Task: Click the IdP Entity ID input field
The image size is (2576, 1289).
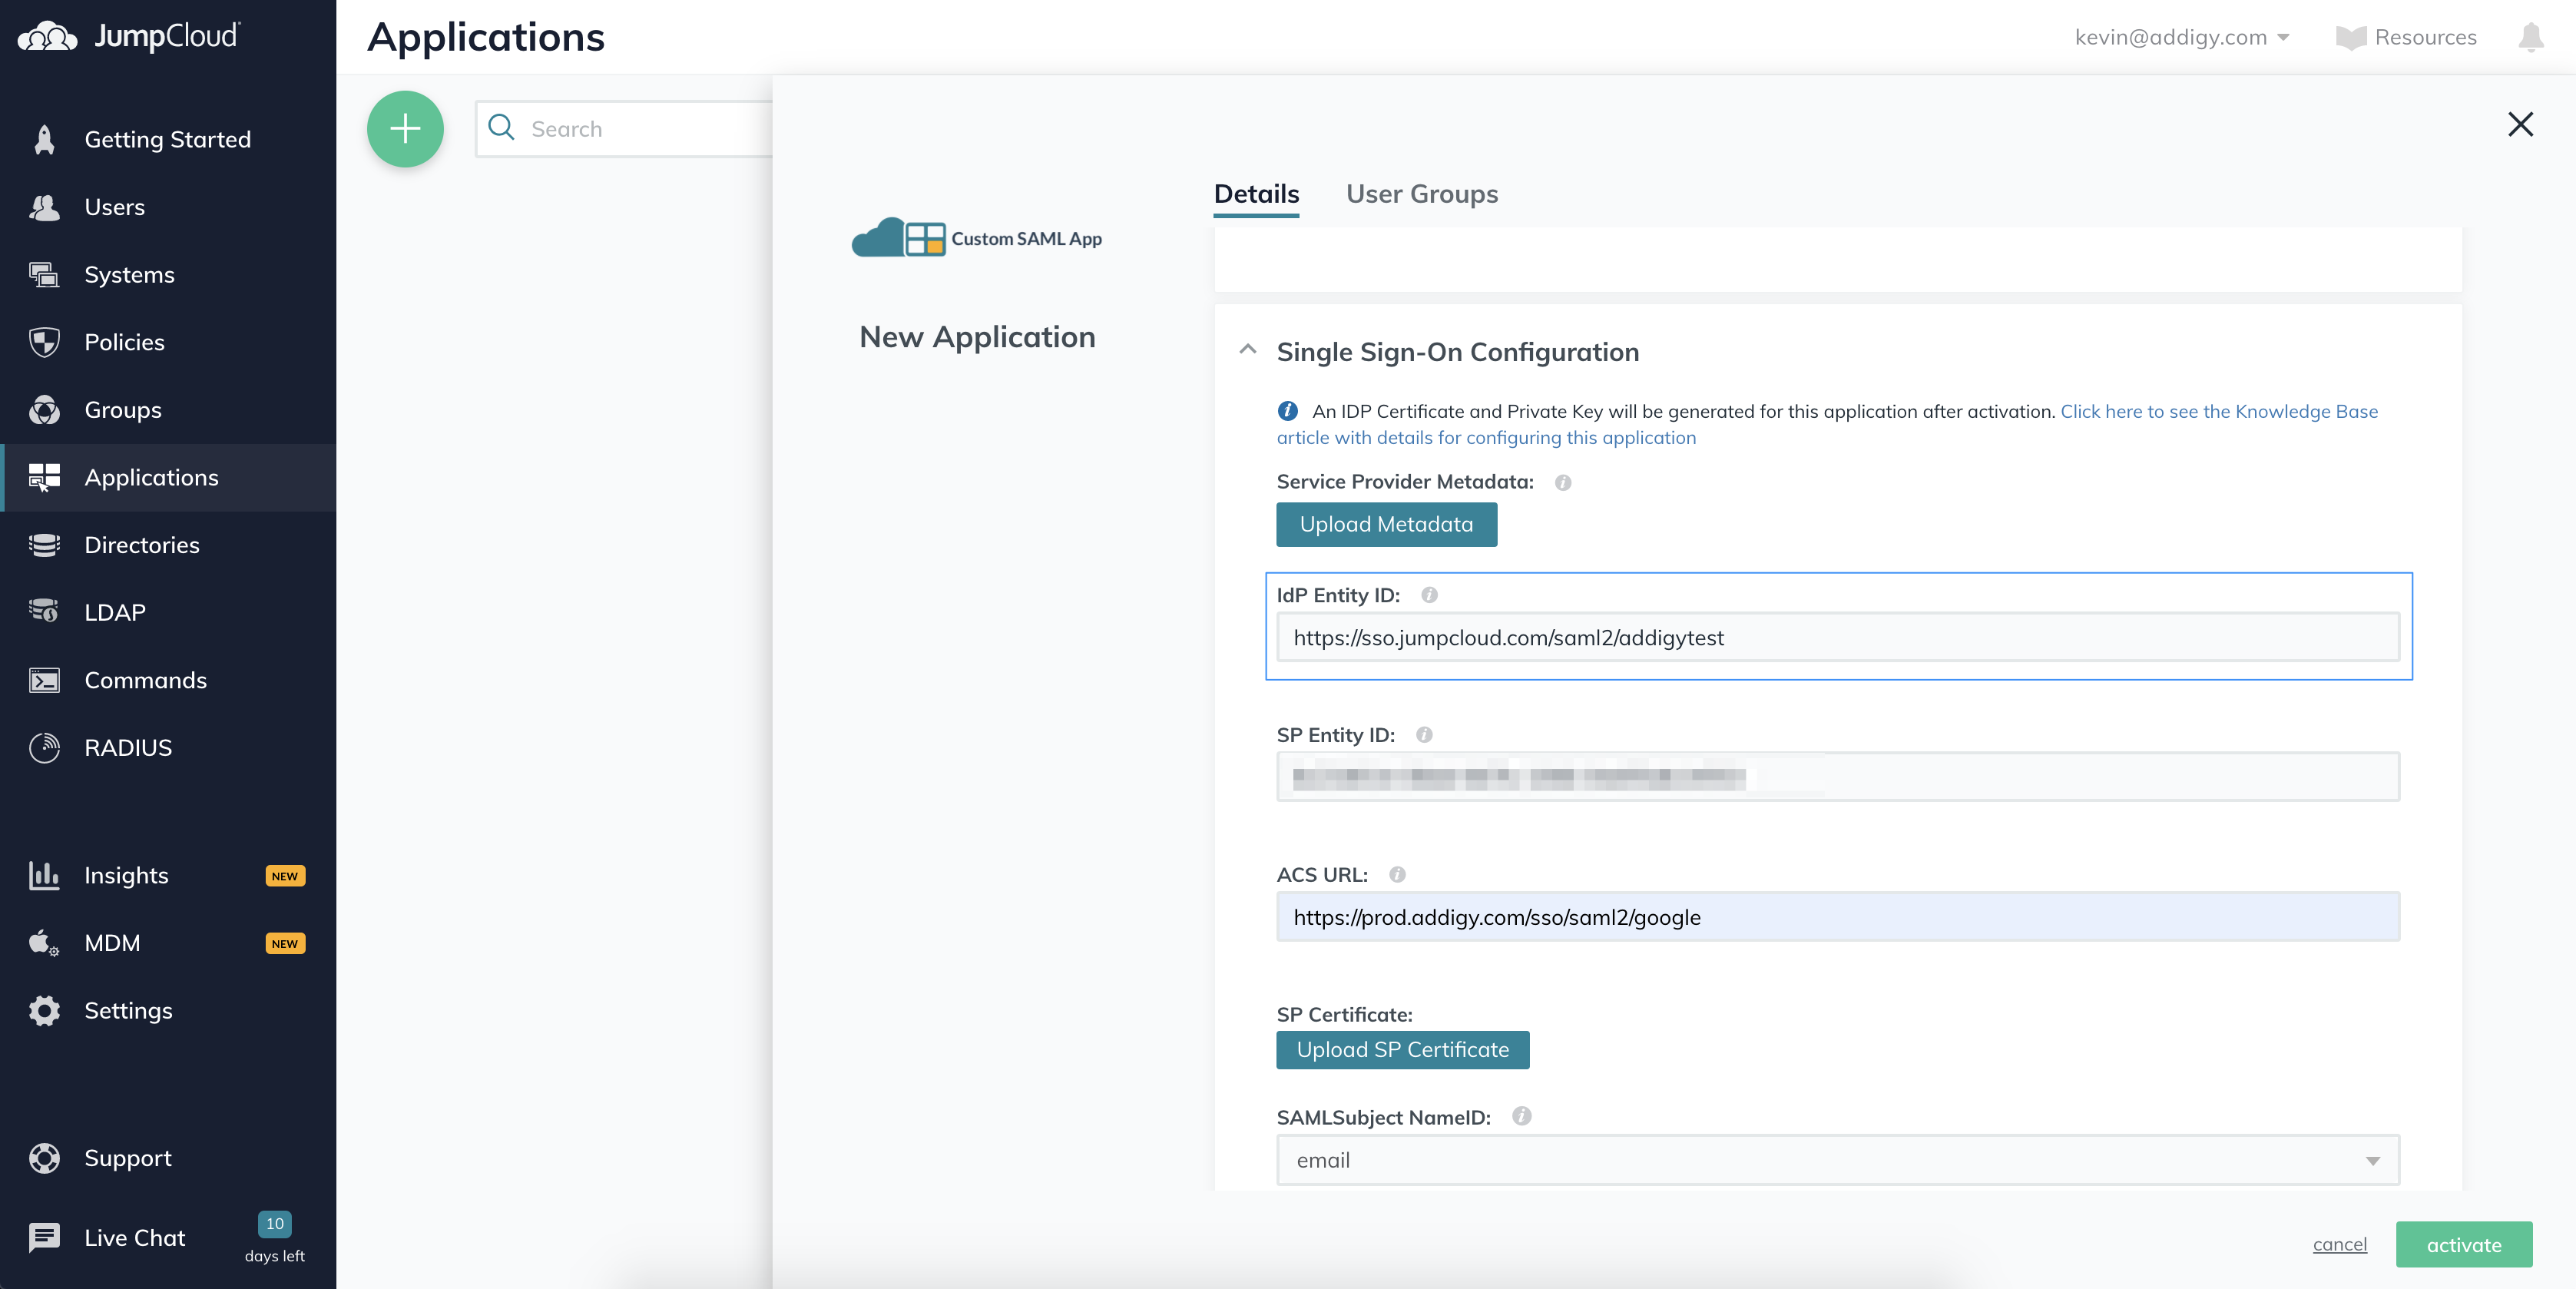Action: 1837,638
